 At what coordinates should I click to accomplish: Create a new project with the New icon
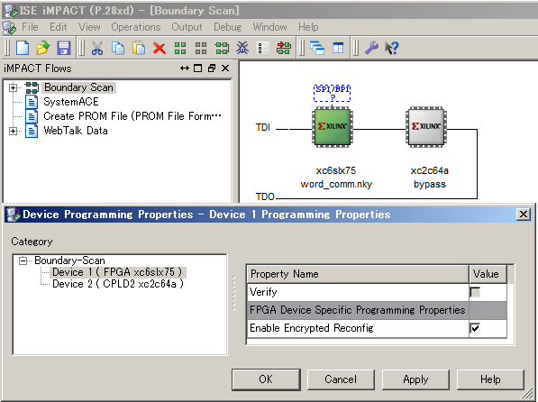pyautogui.click(x=23, y=48)
